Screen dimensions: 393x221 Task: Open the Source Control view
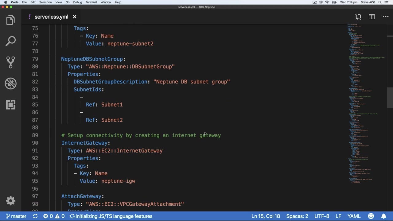tap(10, 62)
